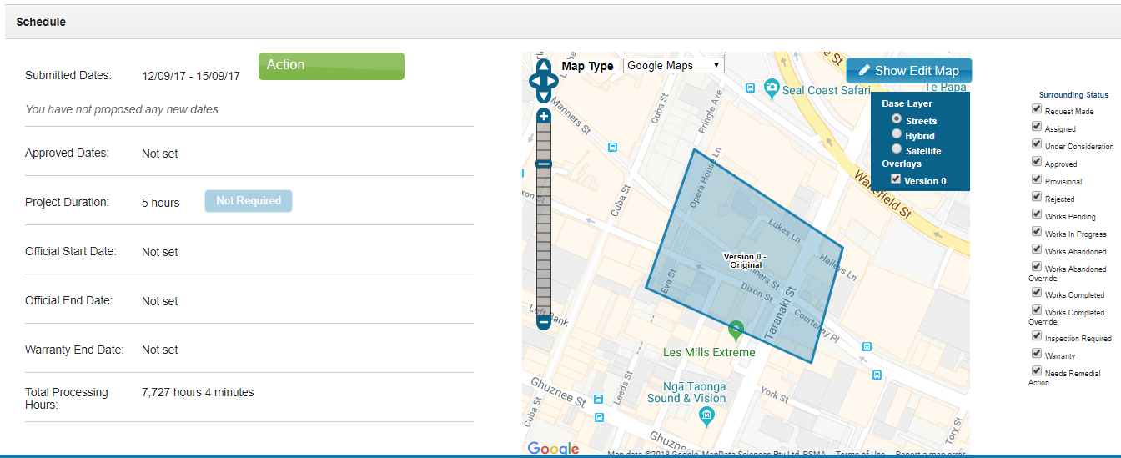Click the Official End Date label
Viewport: 1121px width, 458px height.
[x=68, y=300]
